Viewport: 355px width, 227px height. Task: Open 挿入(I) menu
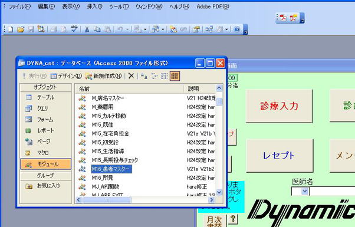(94, 6)
